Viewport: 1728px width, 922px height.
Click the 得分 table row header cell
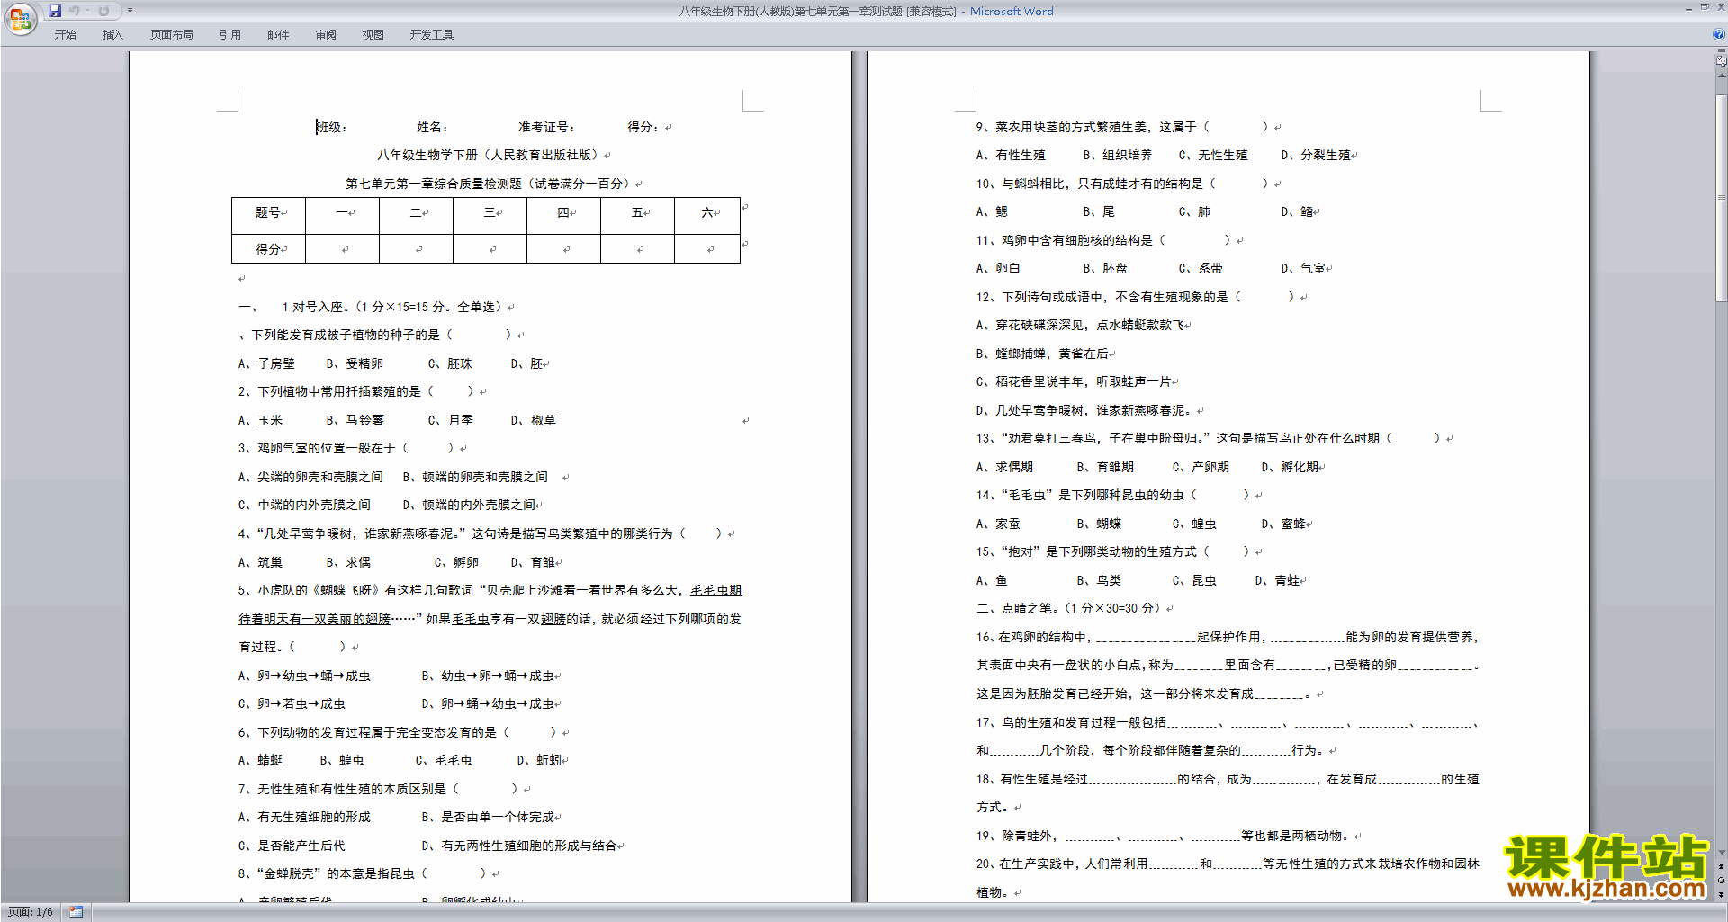[269, 249]
